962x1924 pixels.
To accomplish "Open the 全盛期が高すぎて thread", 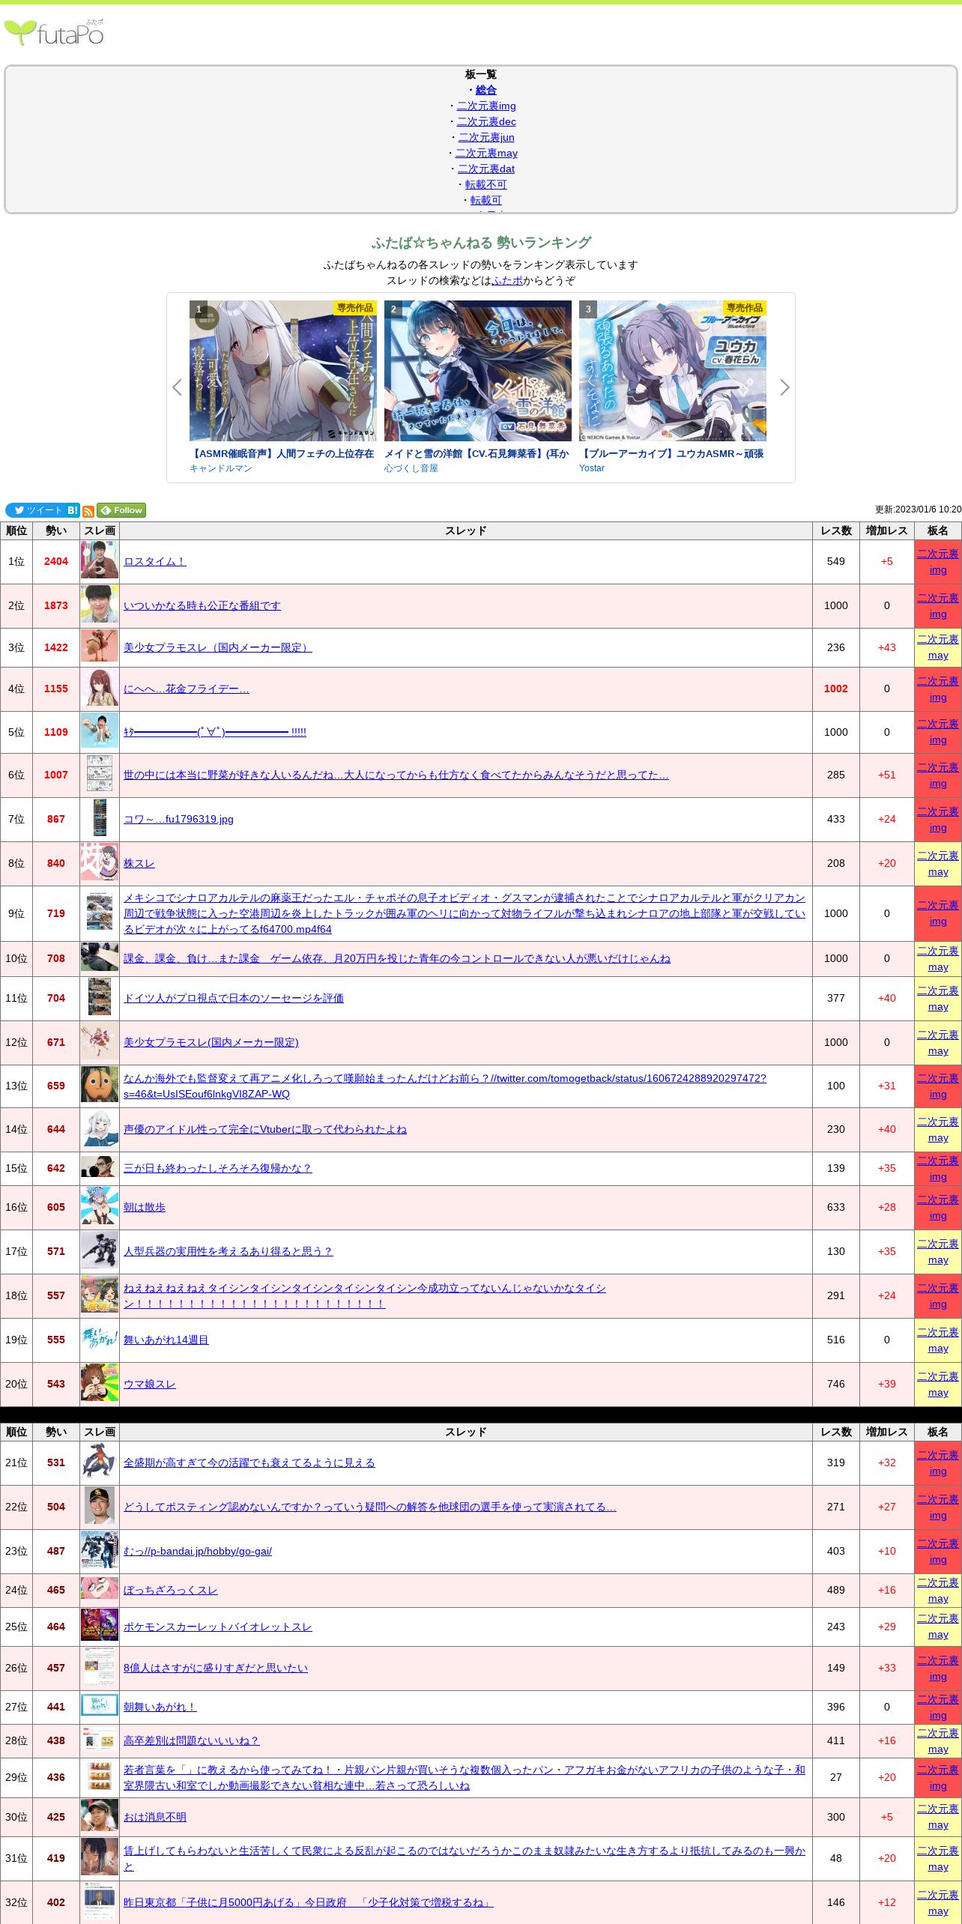I will (x=249, y=1462).
